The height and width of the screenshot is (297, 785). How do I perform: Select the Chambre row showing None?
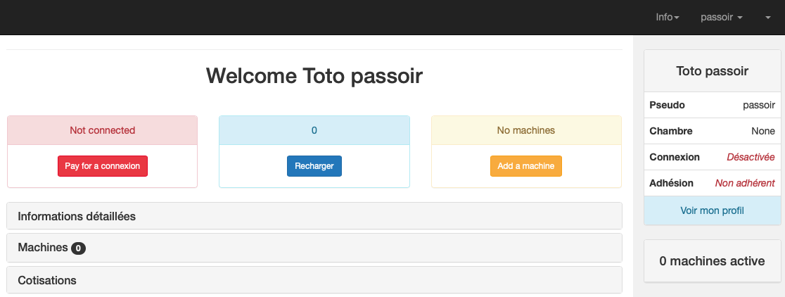coord(712,131)
